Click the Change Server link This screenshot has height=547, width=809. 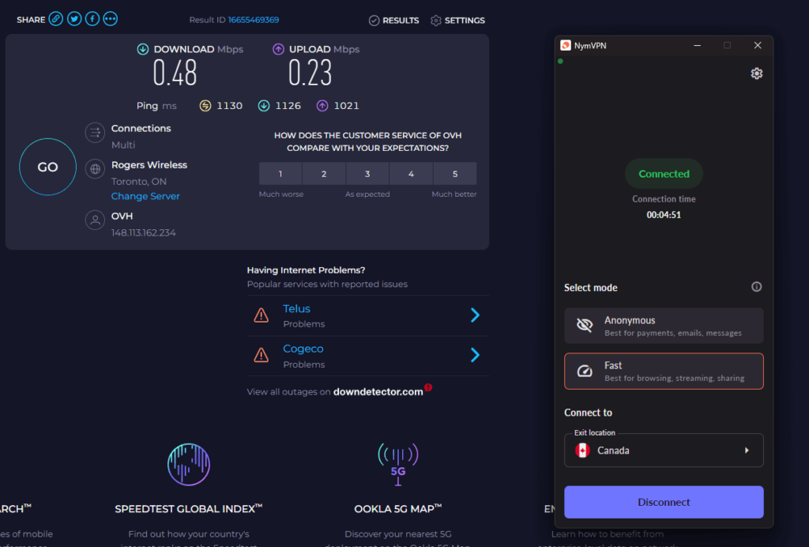145,195
